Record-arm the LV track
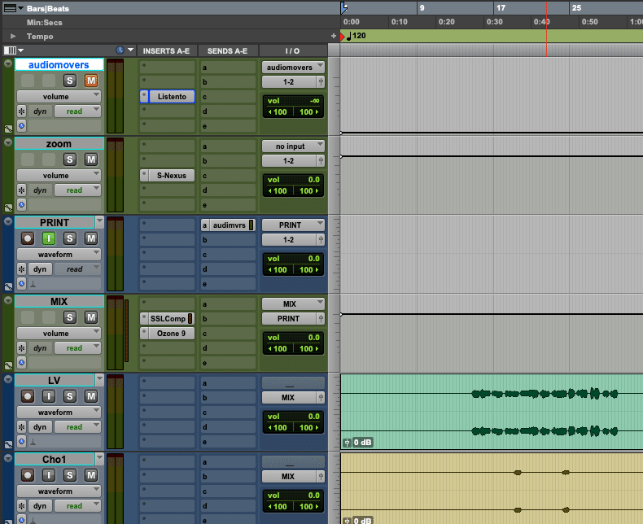 (28, 396)
